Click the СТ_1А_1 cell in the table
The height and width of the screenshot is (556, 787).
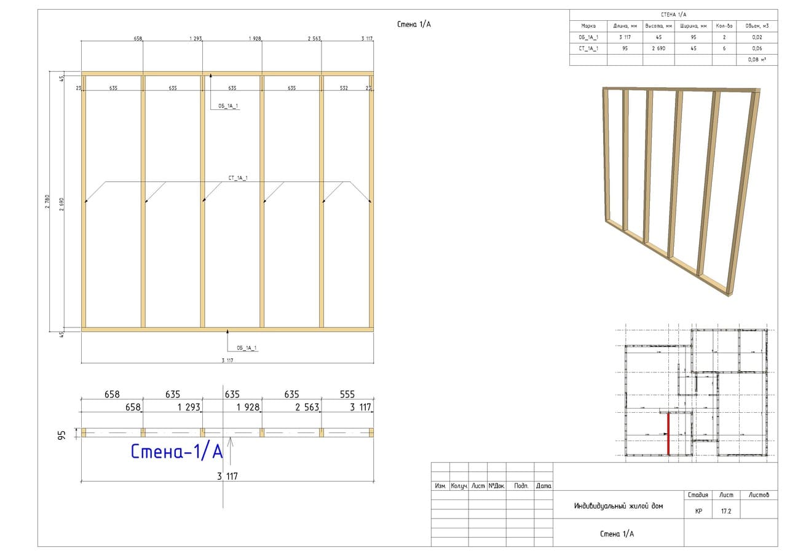point(588,49)
